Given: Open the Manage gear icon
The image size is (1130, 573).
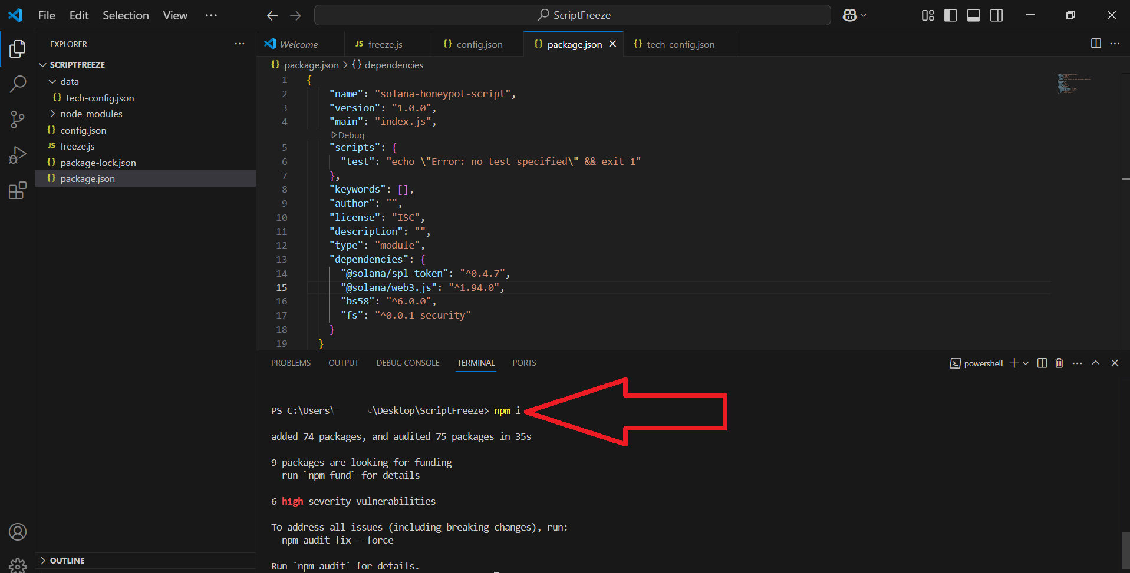Looking at the screenshot, I should [18, 565].
